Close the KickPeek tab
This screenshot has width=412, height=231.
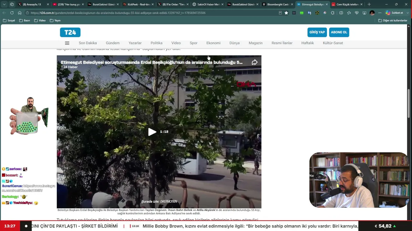click(x=153, y=4)
